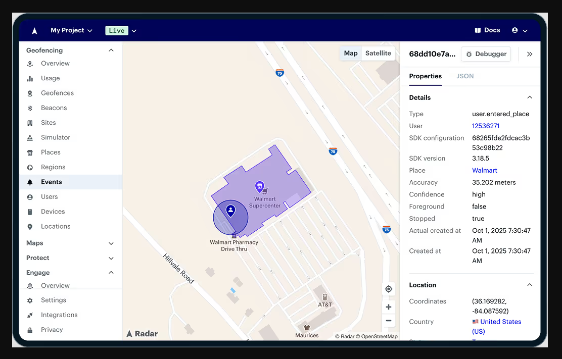
Task: Click the Events bell icon
Action: (x=30, y=182)
